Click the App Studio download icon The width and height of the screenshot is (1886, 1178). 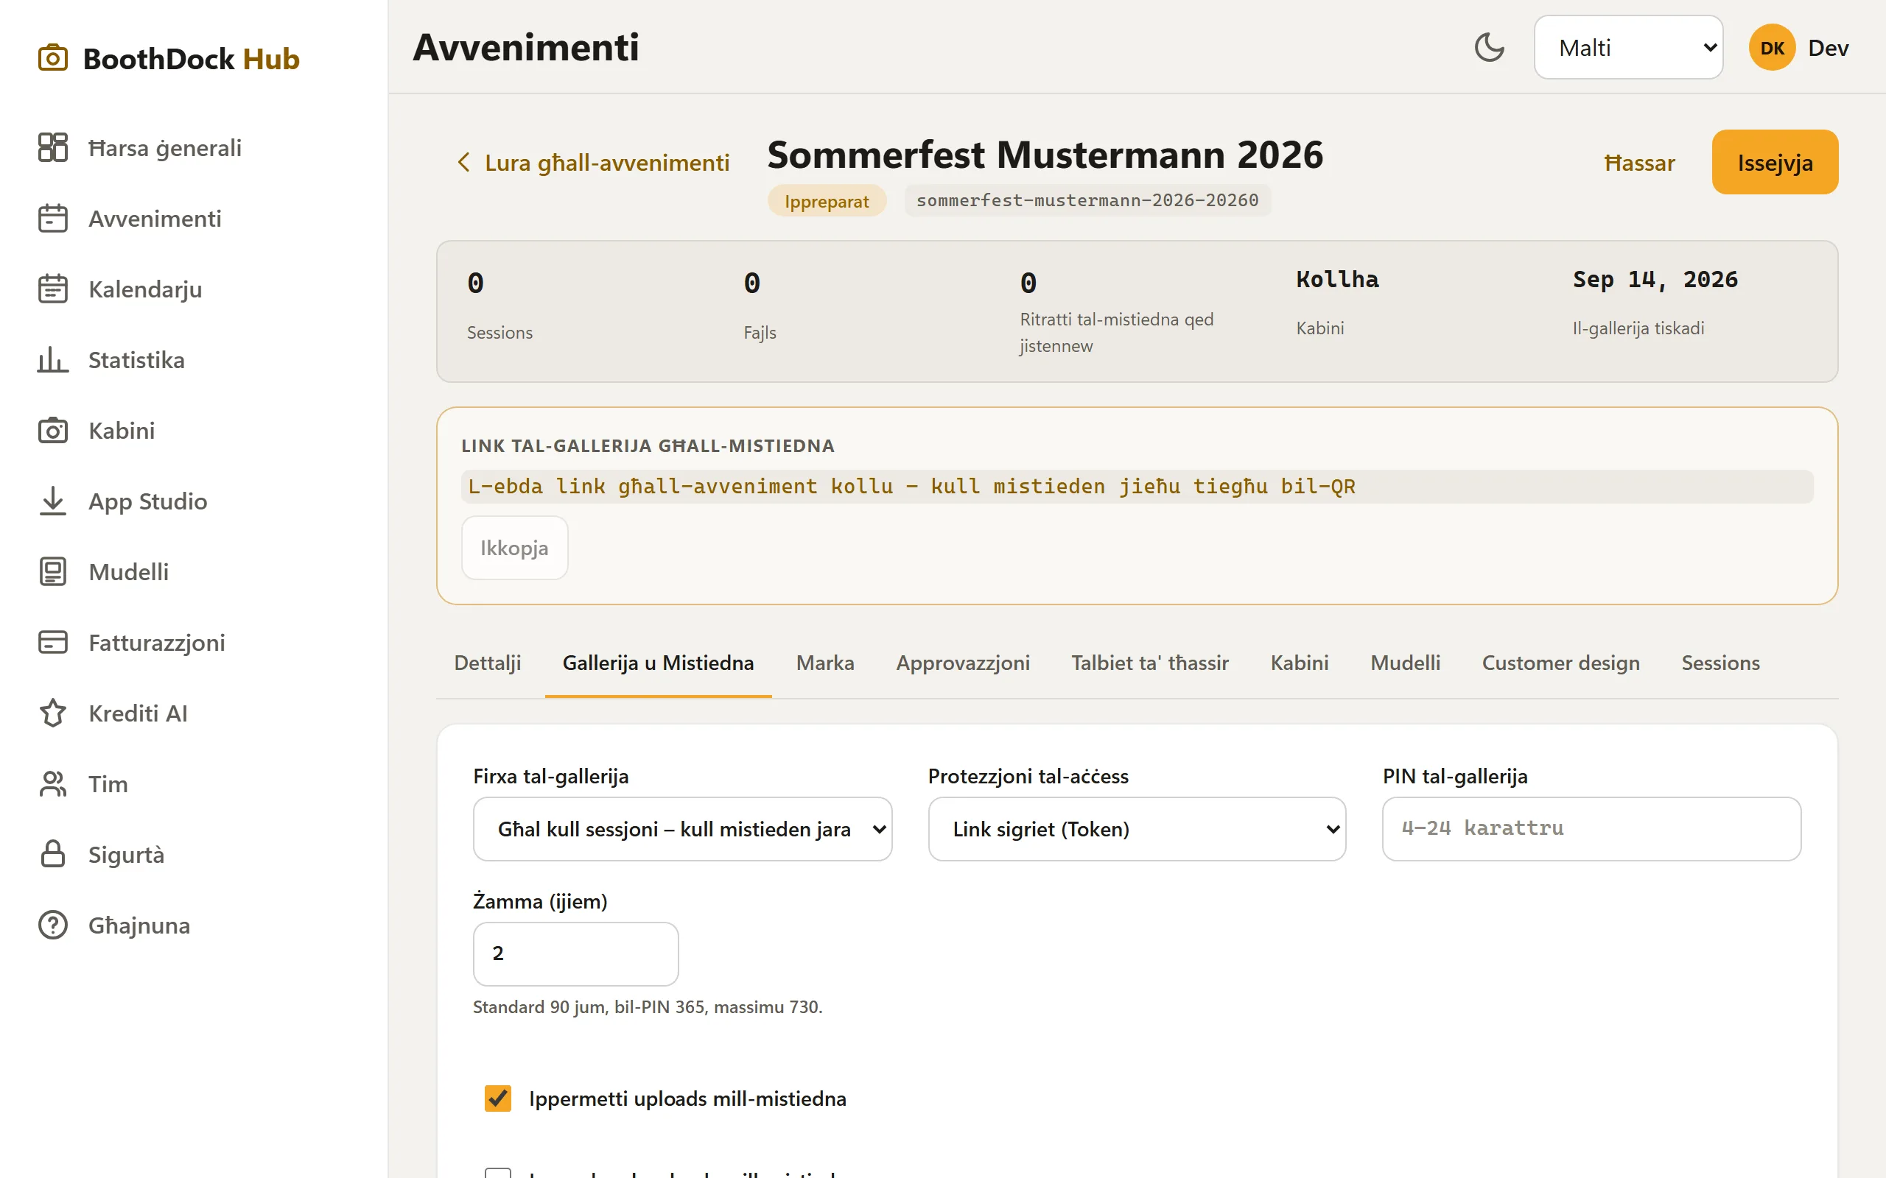[x=53, y=501]
